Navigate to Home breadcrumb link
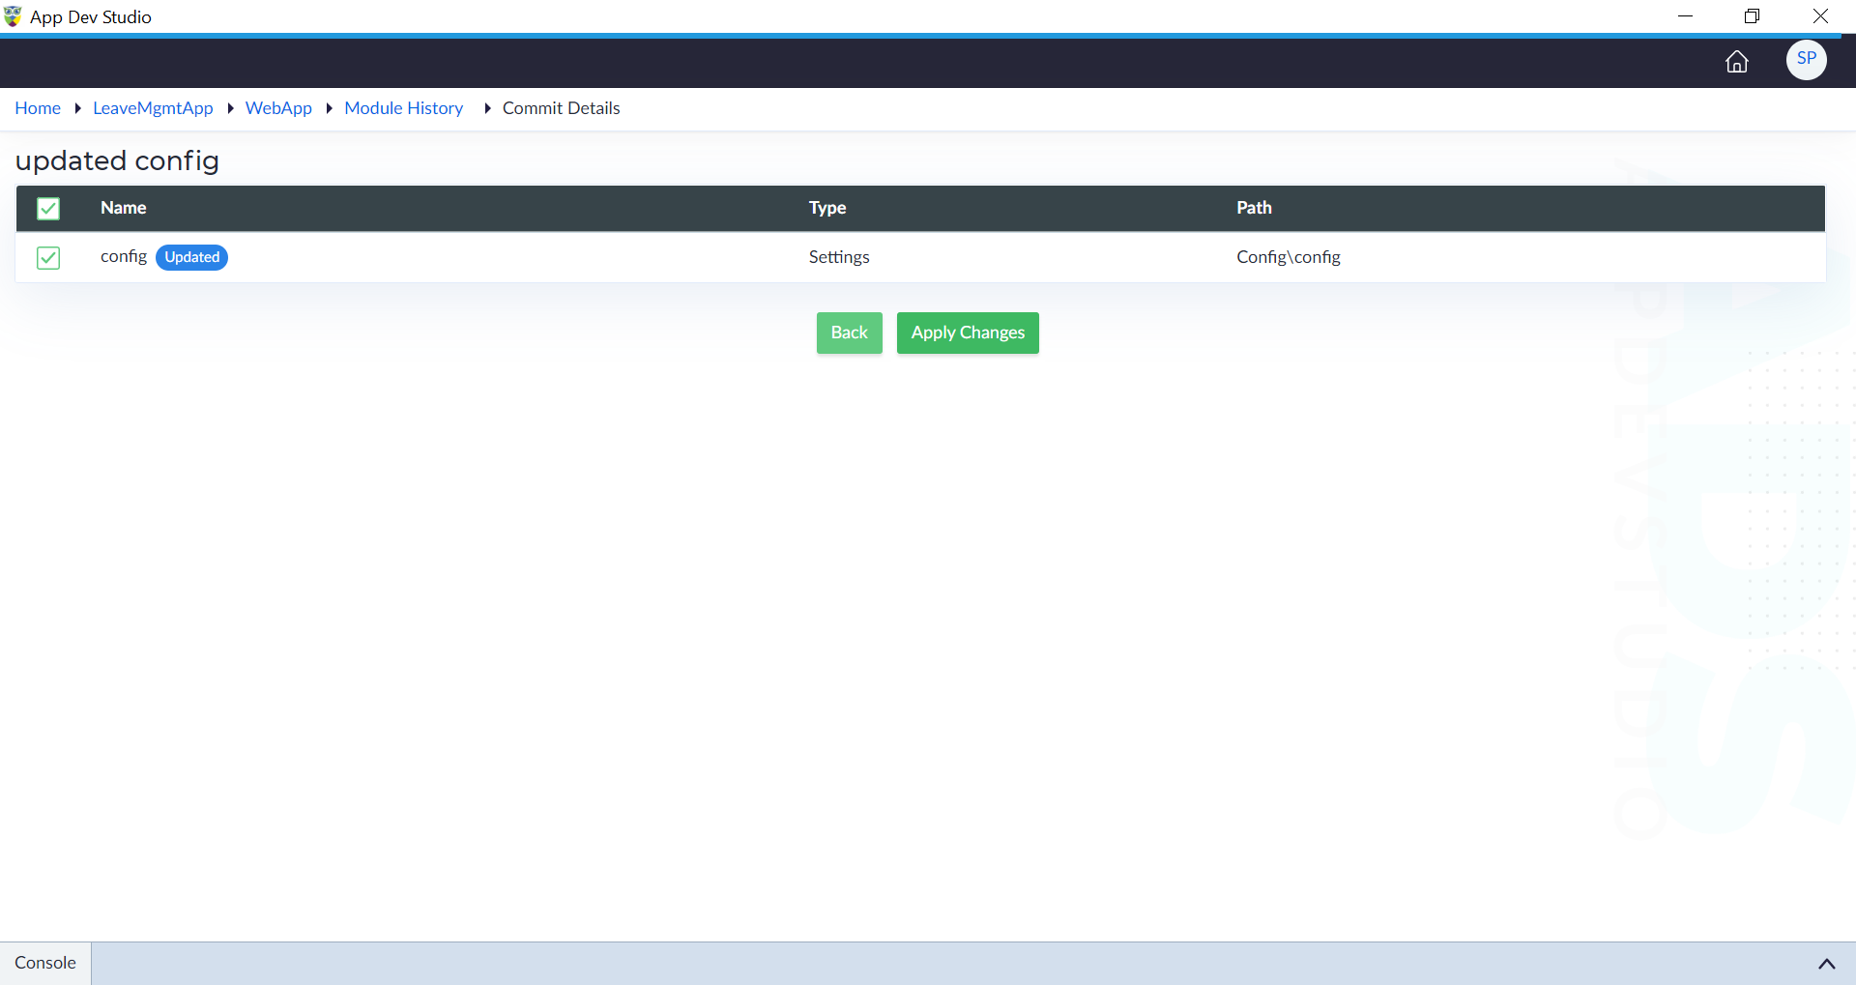Image resolution: width=1856 pixels, height=985 pixels. (x=38, y=108)
